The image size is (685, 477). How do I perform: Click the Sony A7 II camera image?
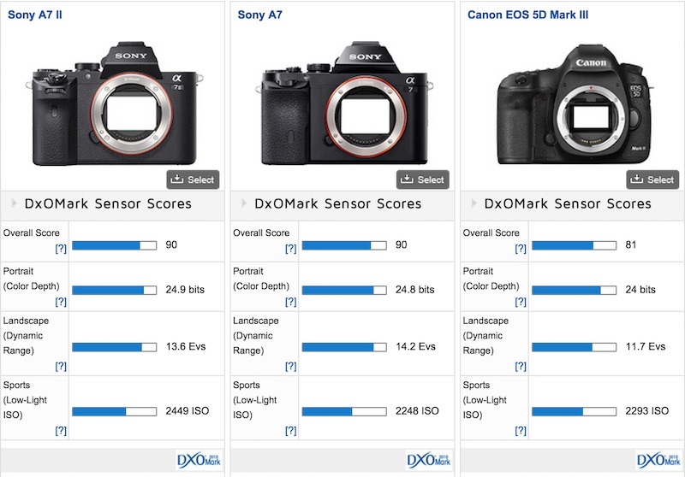(115, 103)
